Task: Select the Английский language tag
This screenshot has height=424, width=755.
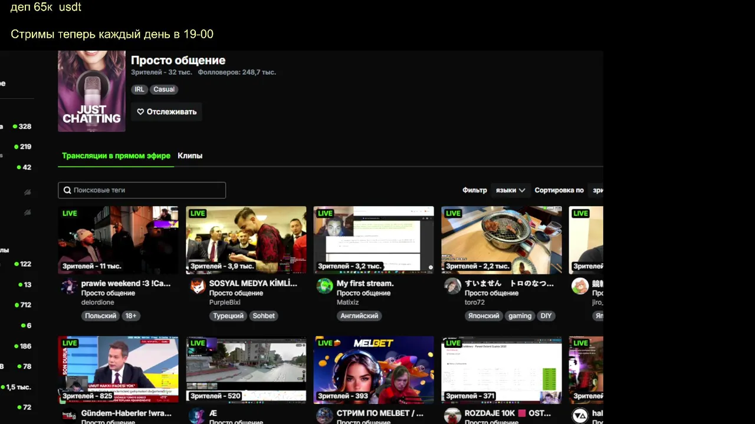Action: (x=359, y=316)
